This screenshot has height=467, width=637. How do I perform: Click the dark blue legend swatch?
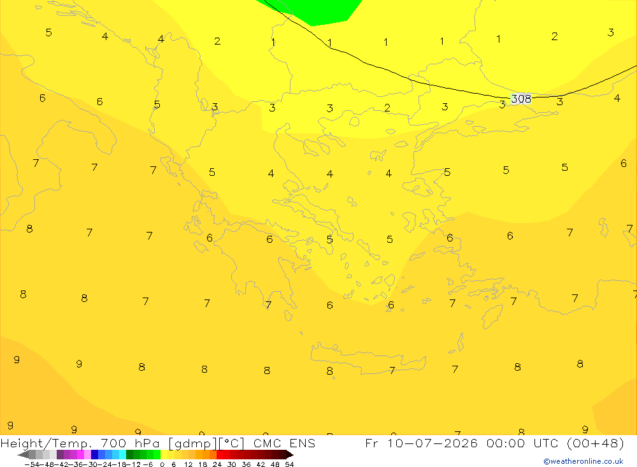coord(95,455)
